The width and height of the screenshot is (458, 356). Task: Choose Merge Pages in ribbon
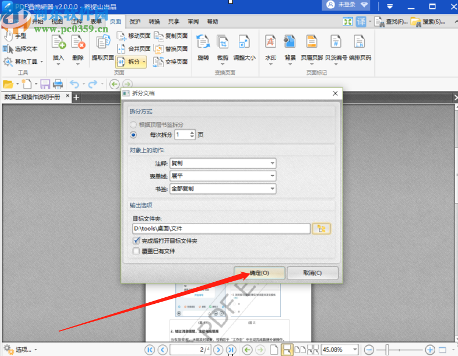click(134, 49)
